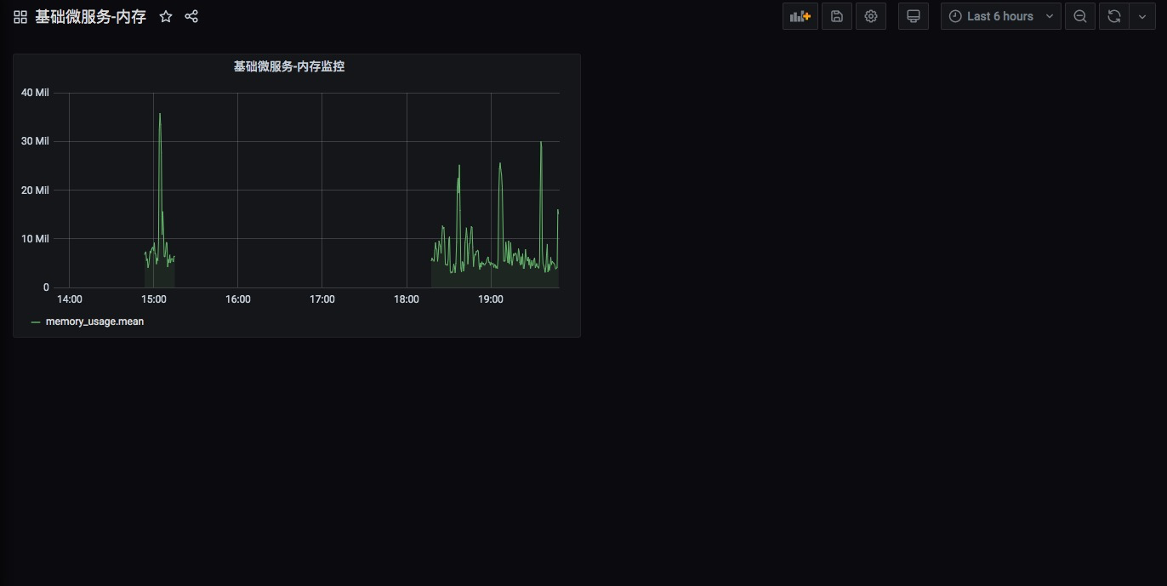Click the 19:00 x-axis label
The height and width of the screenshot is (586, 1167).
[491, 299]
